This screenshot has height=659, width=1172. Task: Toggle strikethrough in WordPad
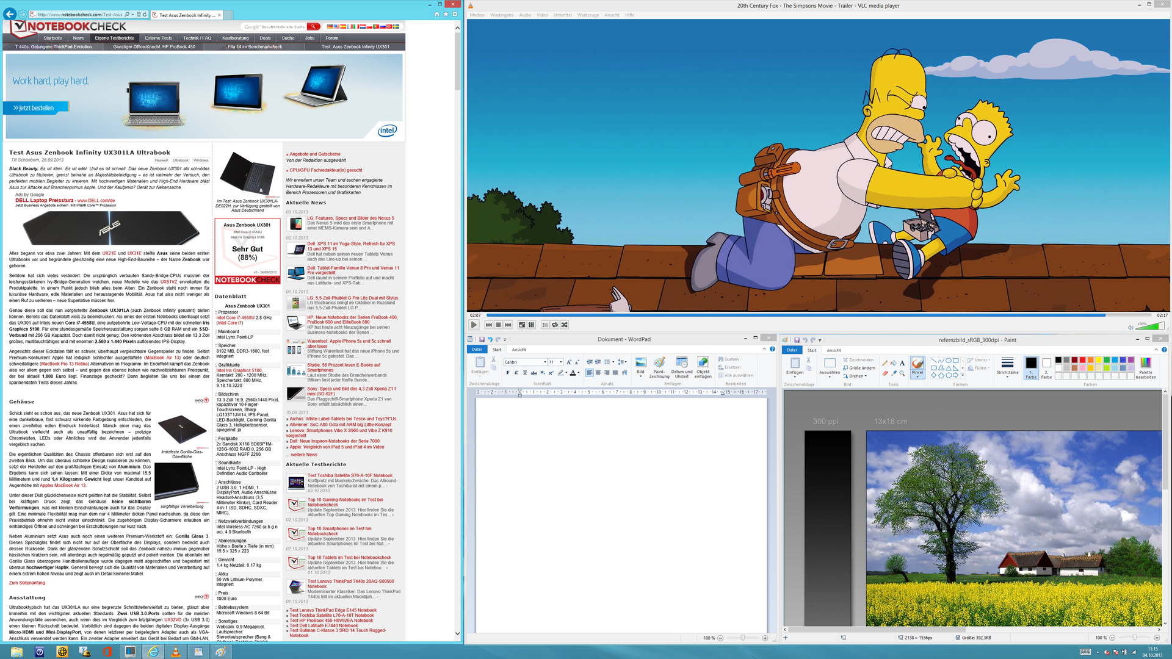(534, 373)
